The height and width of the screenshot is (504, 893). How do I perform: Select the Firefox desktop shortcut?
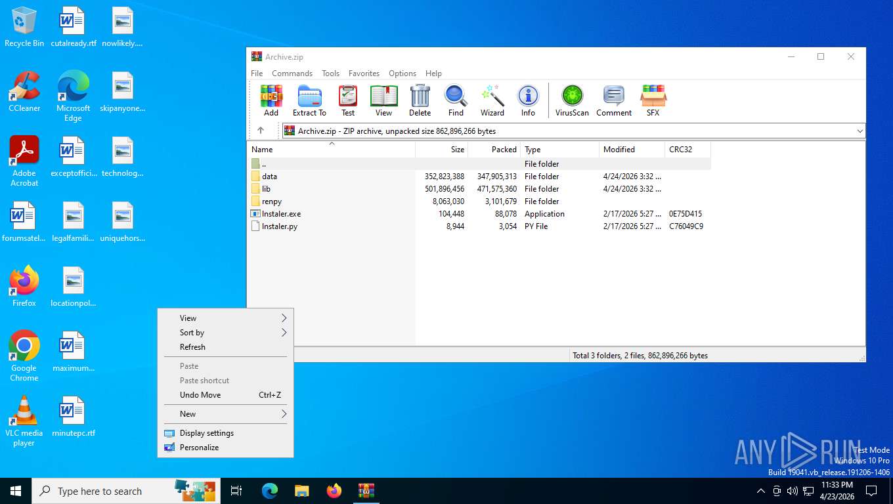tap(24, 286)
